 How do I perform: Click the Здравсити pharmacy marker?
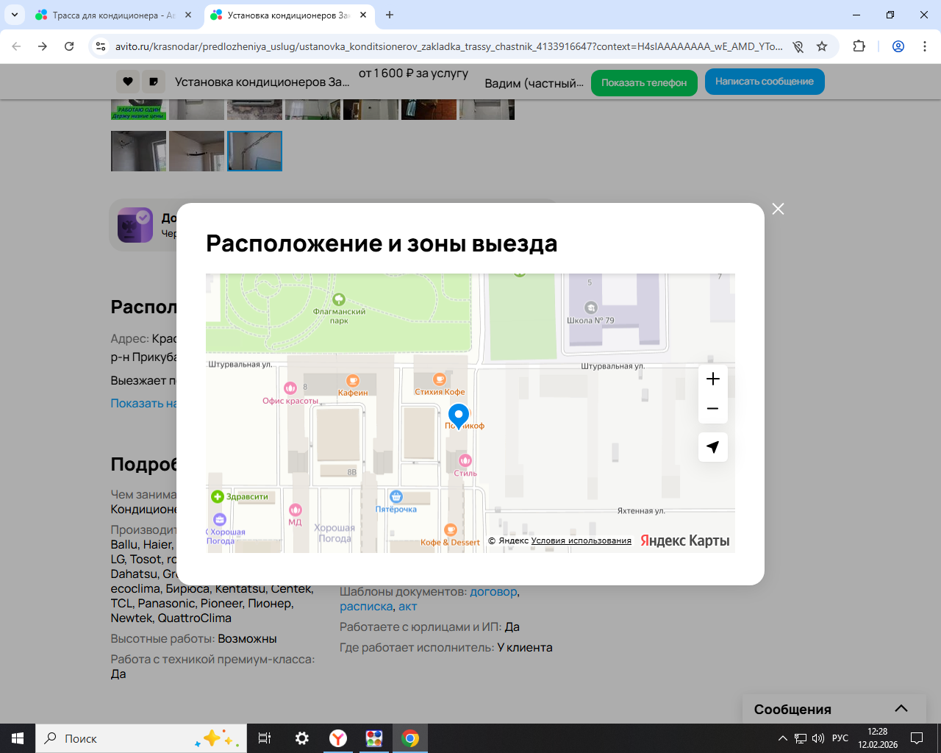(218, 497)
